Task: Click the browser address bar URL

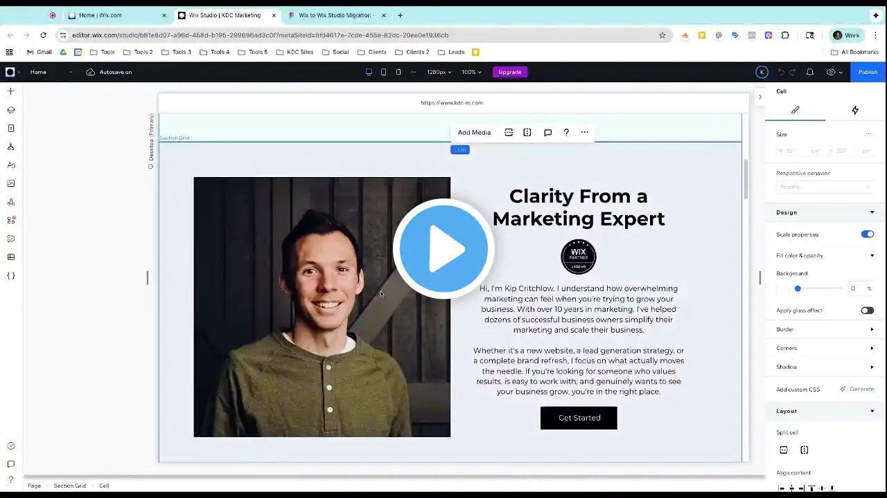Action: pyautogui.click(x=260, y=35)
